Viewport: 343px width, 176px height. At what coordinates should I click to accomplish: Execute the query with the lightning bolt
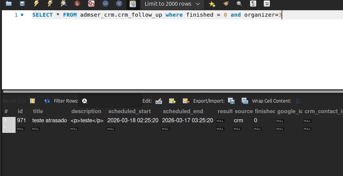pos(36,4)
